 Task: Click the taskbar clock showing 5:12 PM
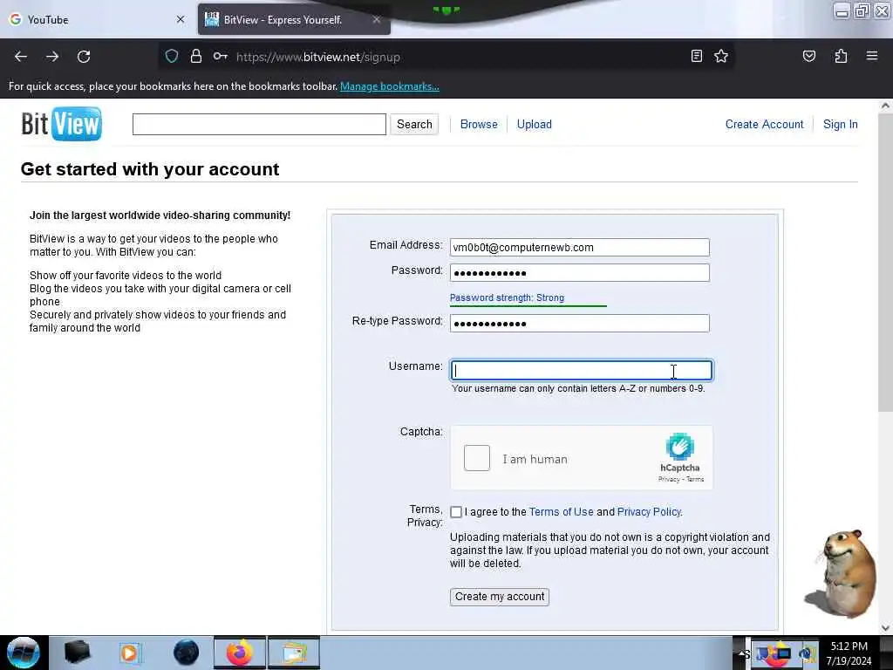(x=849, y=653)
